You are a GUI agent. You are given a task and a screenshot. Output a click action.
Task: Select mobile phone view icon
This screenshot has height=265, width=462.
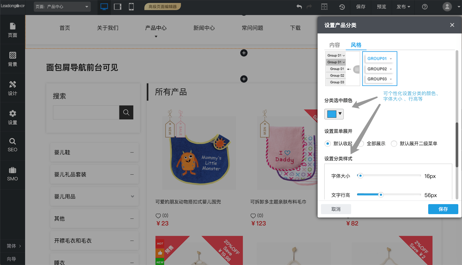point(131,7)
